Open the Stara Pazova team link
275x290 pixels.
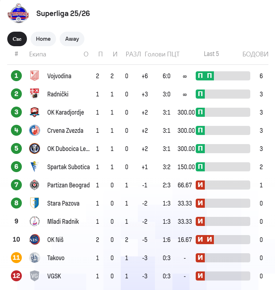pos(63,203)
